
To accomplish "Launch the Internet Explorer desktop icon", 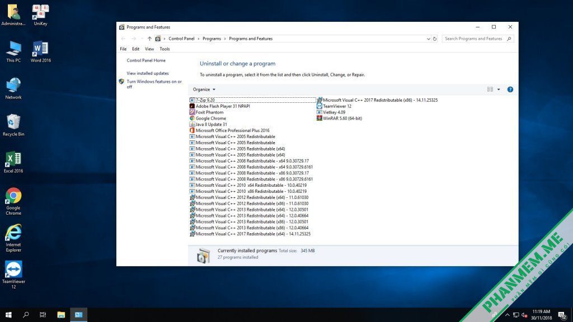I will coord(13,238).
